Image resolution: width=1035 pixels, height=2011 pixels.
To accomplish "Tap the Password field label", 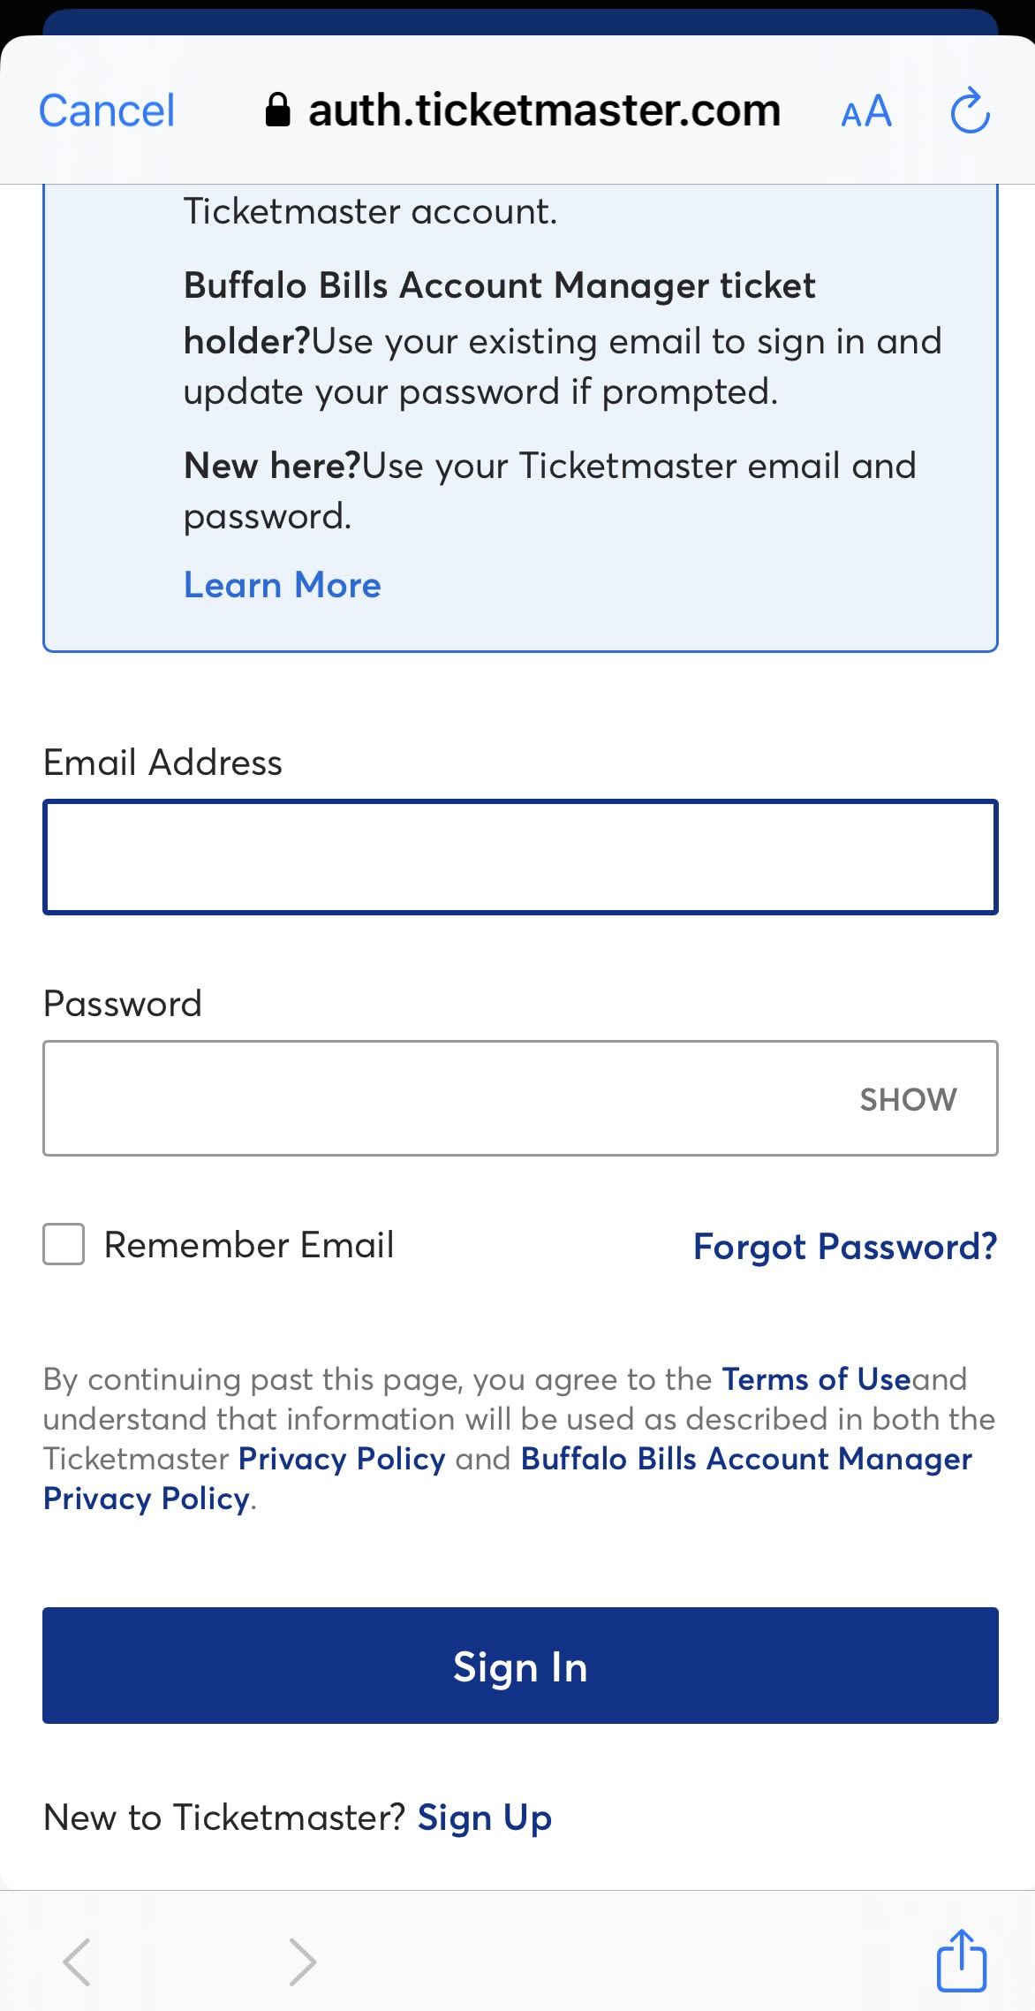I will 123,1004.
